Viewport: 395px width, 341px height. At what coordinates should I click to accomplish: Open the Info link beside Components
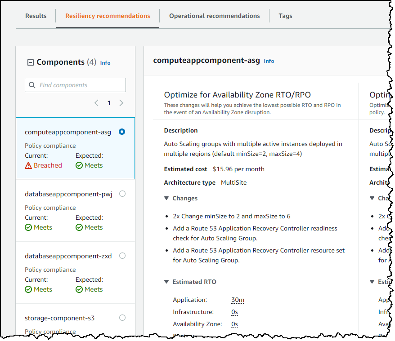(105, 63)
